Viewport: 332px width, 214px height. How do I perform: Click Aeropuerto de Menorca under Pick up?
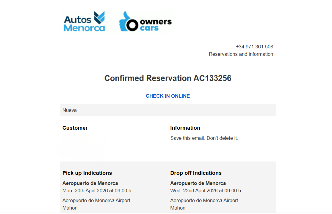click(90, 183)
